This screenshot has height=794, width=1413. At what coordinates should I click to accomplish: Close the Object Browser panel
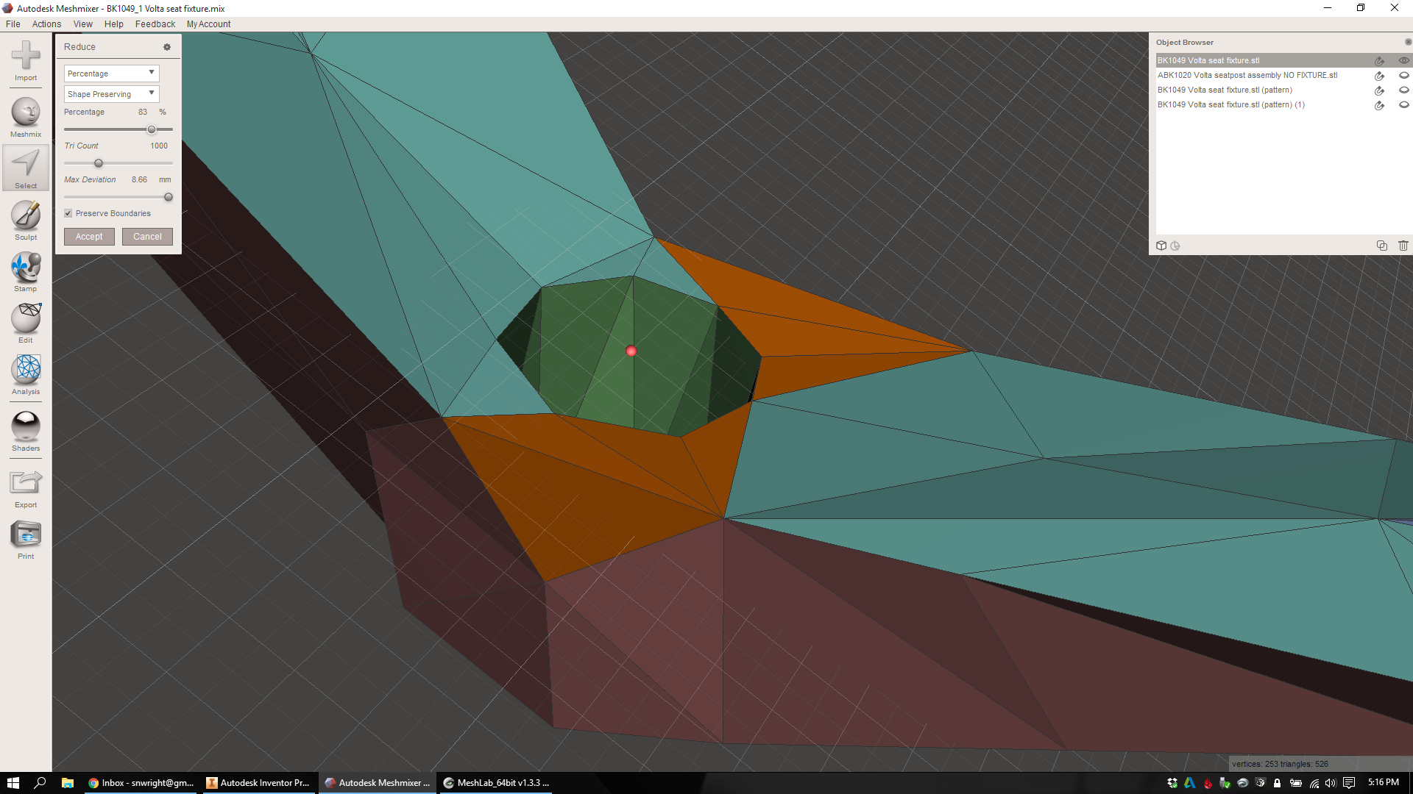point(1408,42)
